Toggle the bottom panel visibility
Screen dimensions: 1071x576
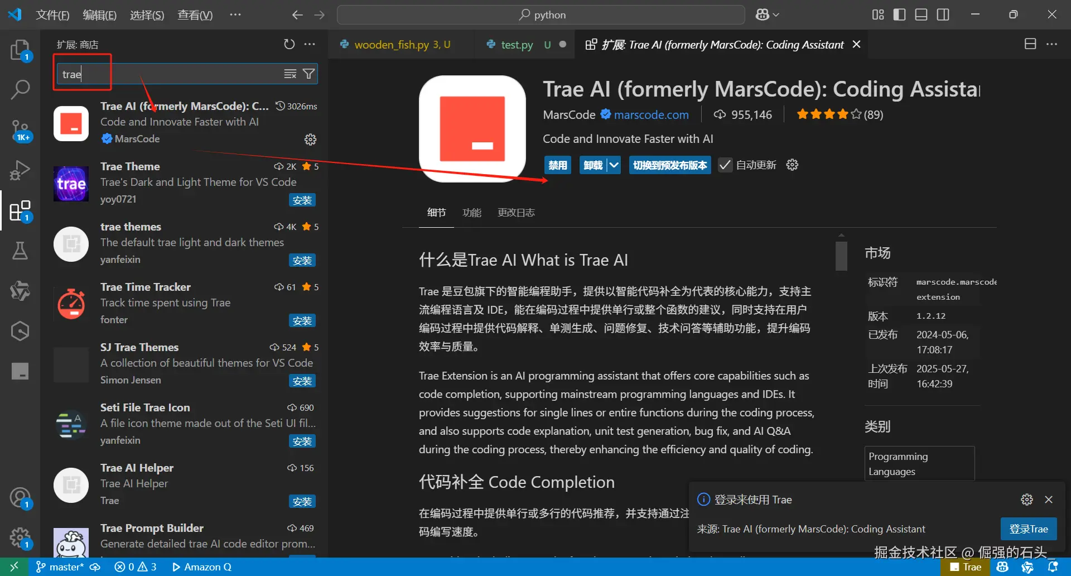coord(921,15)
